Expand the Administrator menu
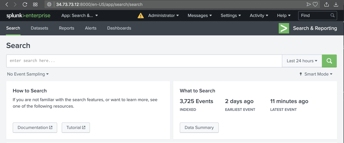This screenshot has width=344, height=143. [163, 16]
